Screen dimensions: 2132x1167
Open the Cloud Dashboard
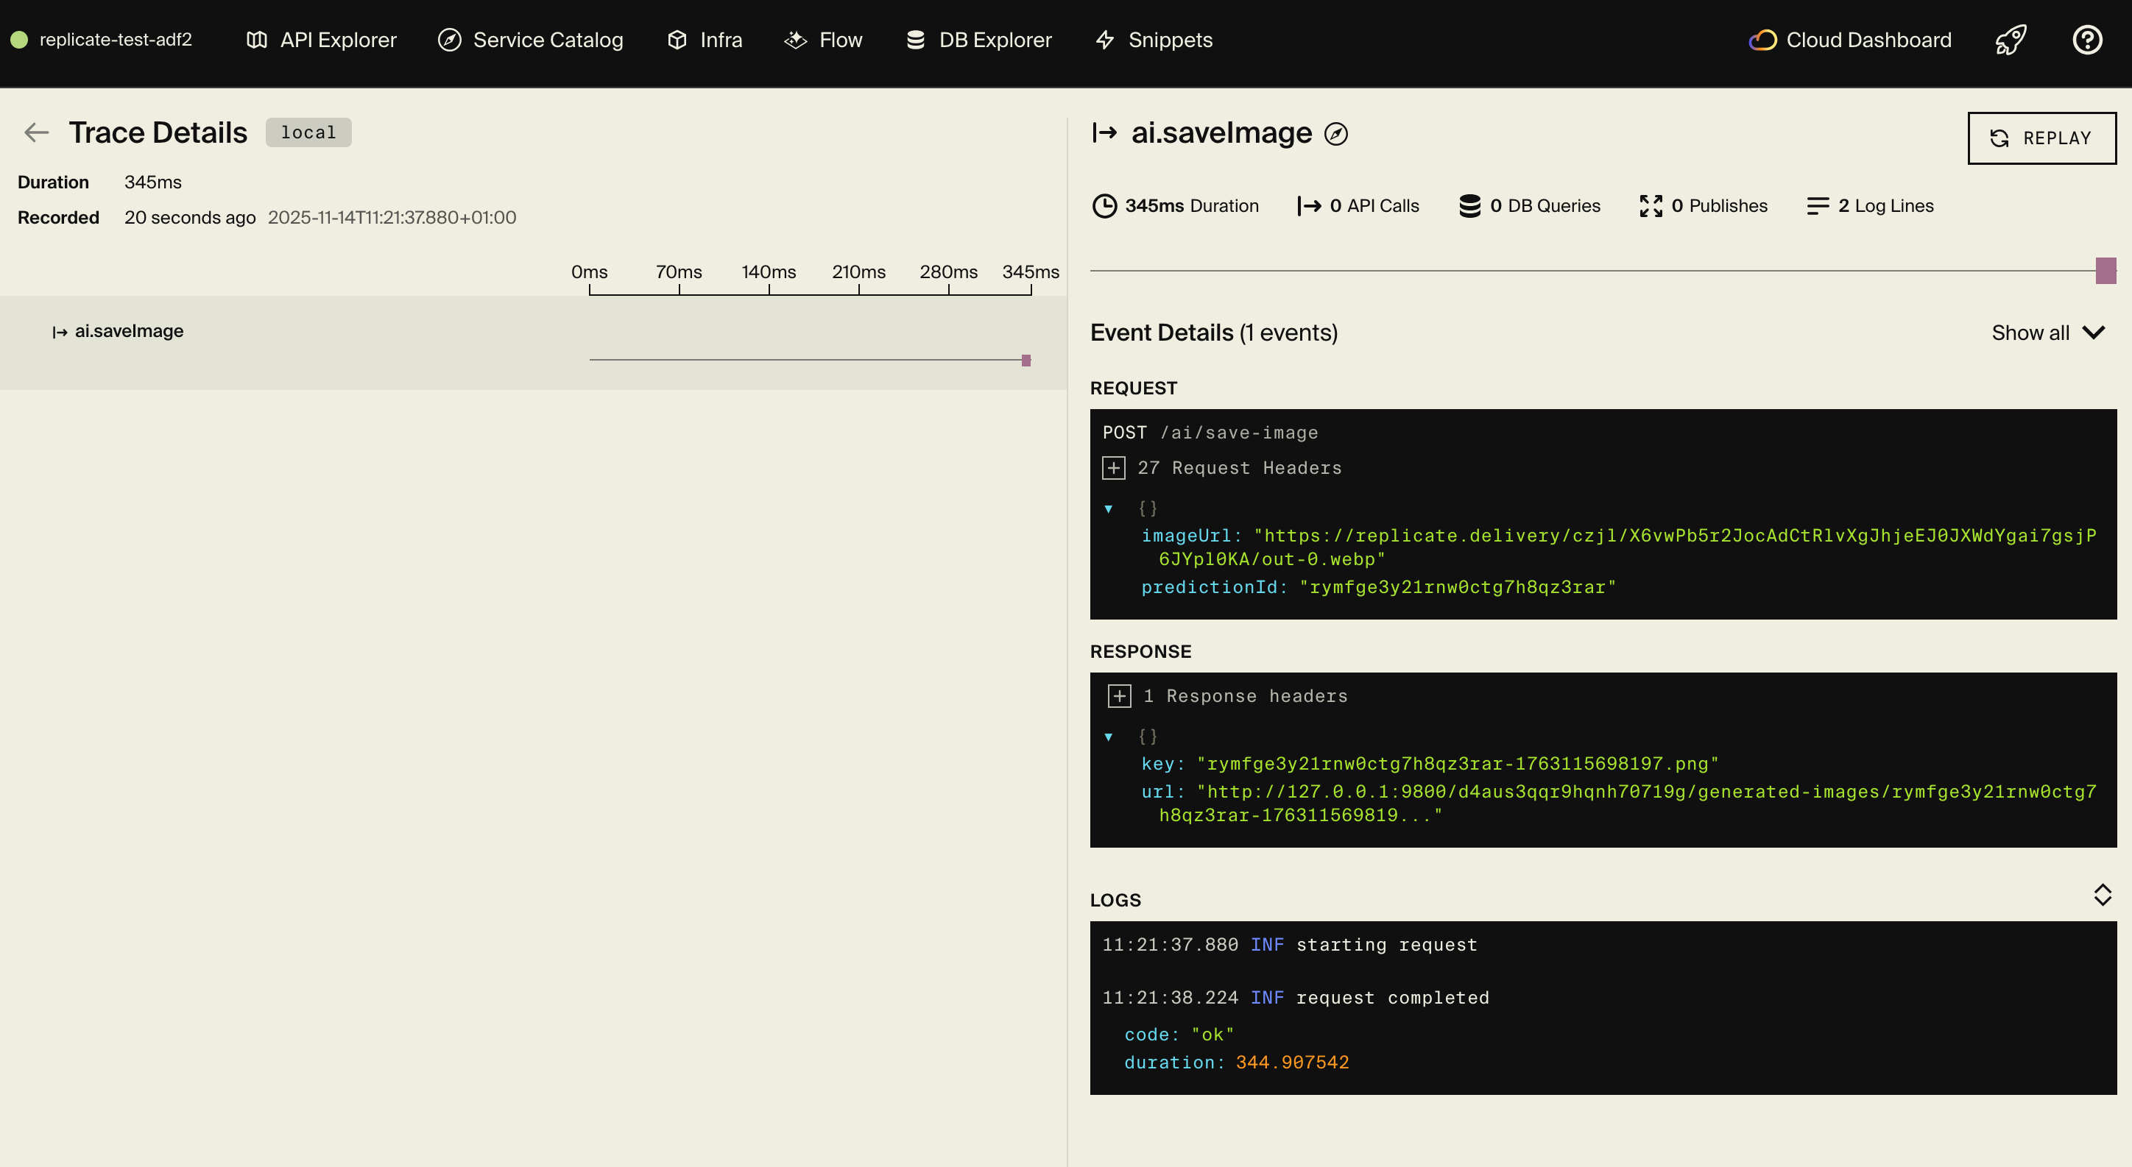click(1849, 39)
